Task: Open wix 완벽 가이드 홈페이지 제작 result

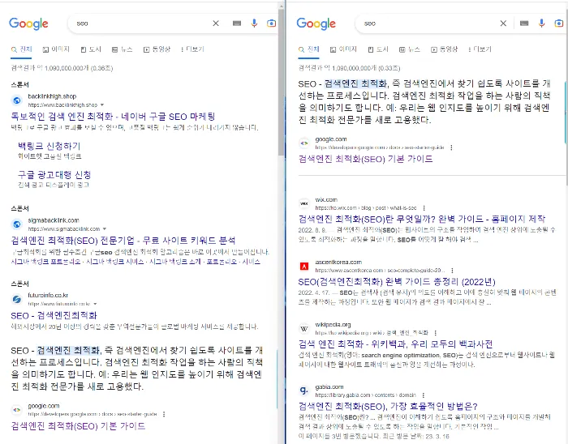Action: pos(422,219)
